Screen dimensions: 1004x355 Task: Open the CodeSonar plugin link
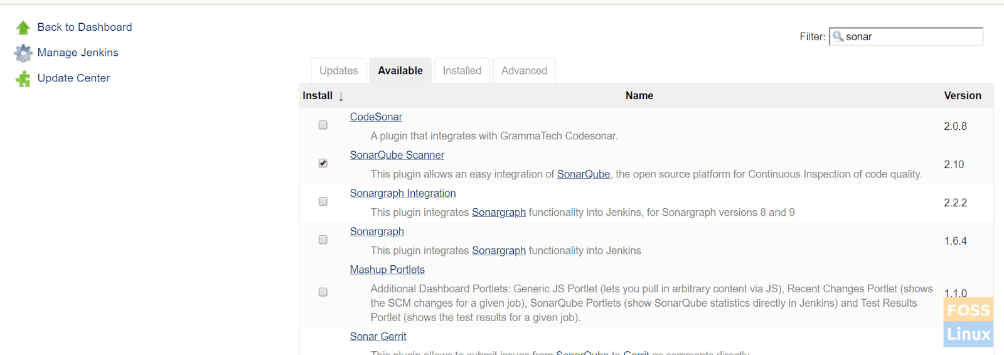tap(376, 117)
